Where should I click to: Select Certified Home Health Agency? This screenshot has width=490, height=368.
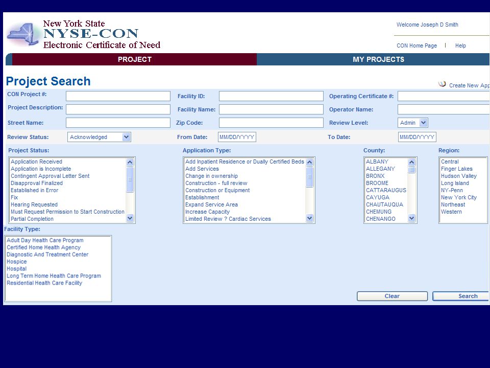tap(44, 247)
